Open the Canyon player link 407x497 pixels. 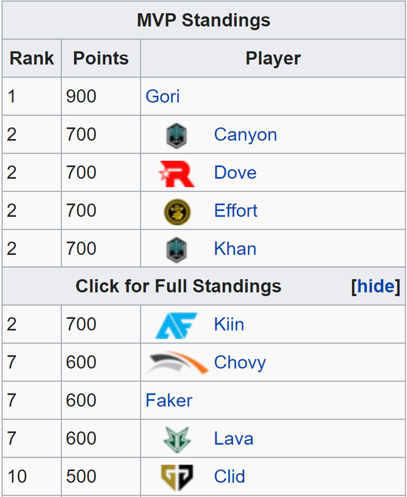pos(246,135)
